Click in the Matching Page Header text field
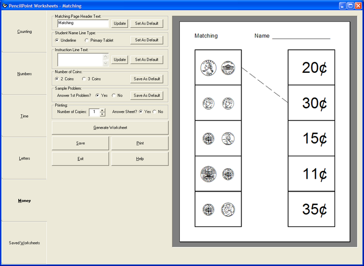 (82, 24)
